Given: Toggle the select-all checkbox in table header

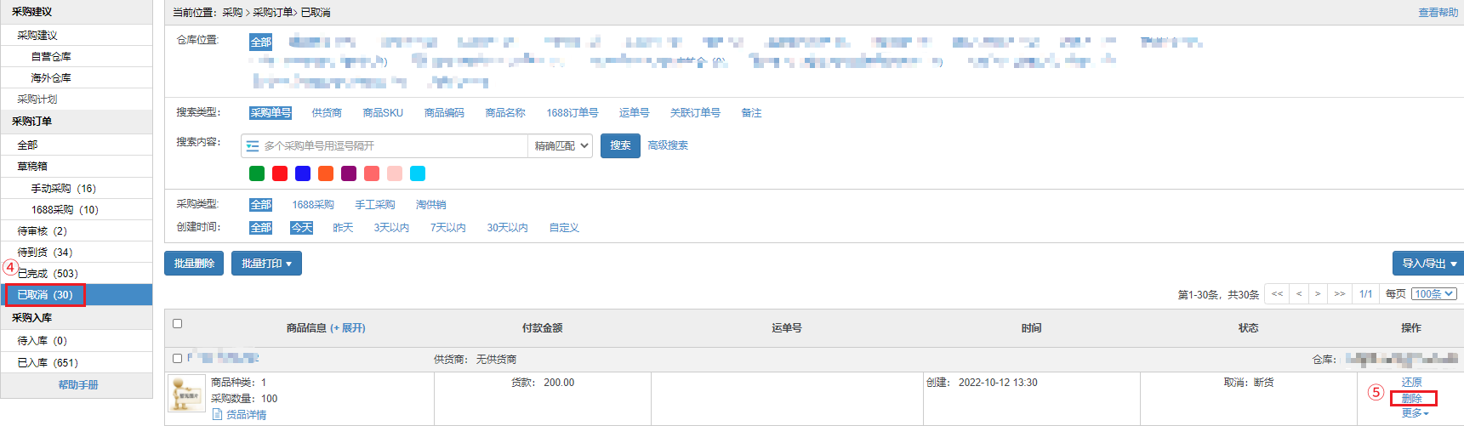Looking at the screenshot, I should coord(178,323).
